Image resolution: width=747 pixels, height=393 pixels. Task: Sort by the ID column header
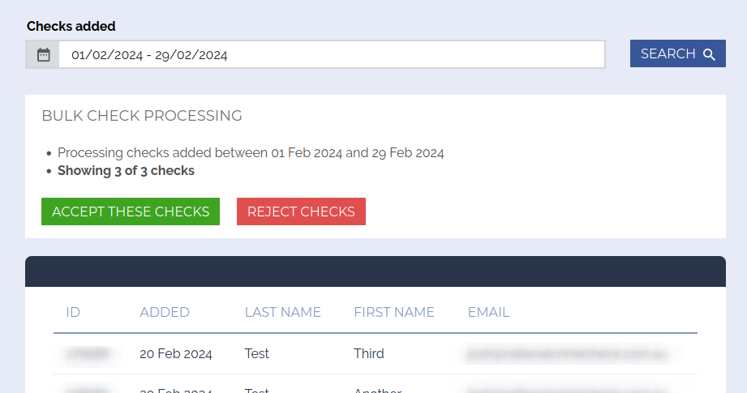pyautogui.click(x=73, y=312)
